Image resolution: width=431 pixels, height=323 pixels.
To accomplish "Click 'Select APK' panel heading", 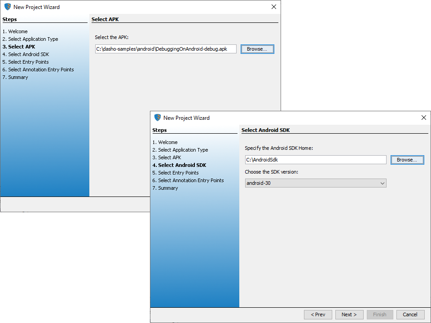I will (105, 19).
